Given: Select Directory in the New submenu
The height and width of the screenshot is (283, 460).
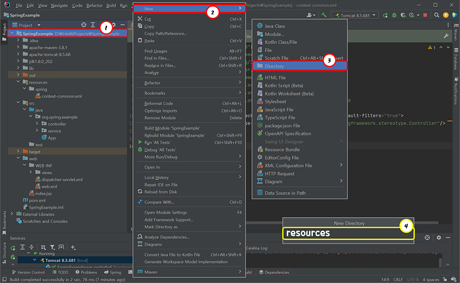Looking at the screenshot, I should (300, 66).
